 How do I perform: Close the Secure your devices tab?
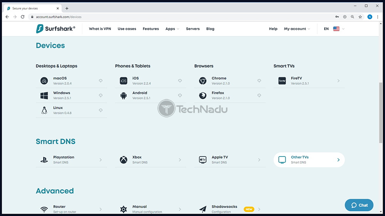(58, 8)
